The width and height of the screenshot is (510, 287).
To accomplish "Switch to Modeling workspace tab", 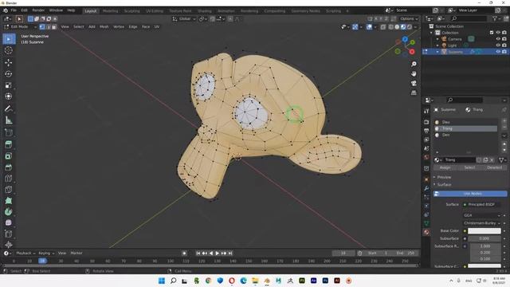I will click(x=110, y=11).
